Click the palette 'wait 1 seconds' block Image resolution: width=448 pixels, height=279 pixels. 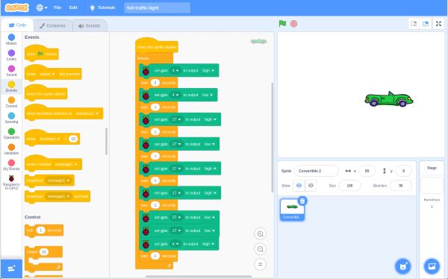pyautogui.click(x=44, y=231)
